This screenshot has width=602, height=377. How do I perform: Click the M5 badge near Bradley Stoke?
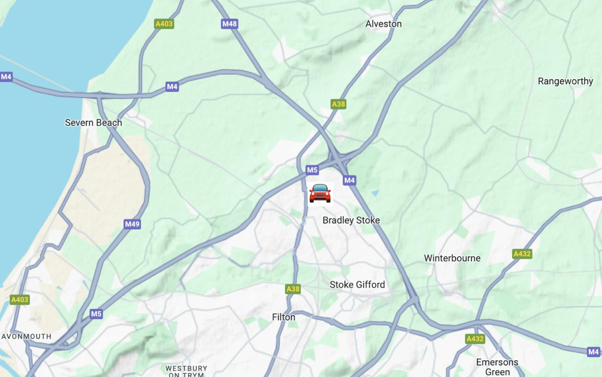(x=312, y=170)
